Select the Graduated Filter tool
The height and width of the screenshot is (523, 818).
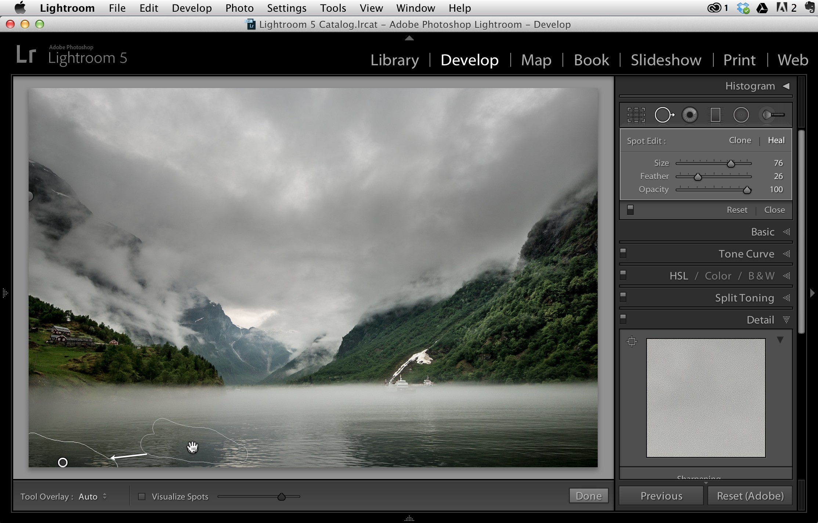point(715,115)
